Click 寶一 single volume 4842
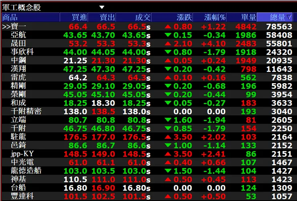This screenshot has width=297, height=201. [x=246, y=27]
